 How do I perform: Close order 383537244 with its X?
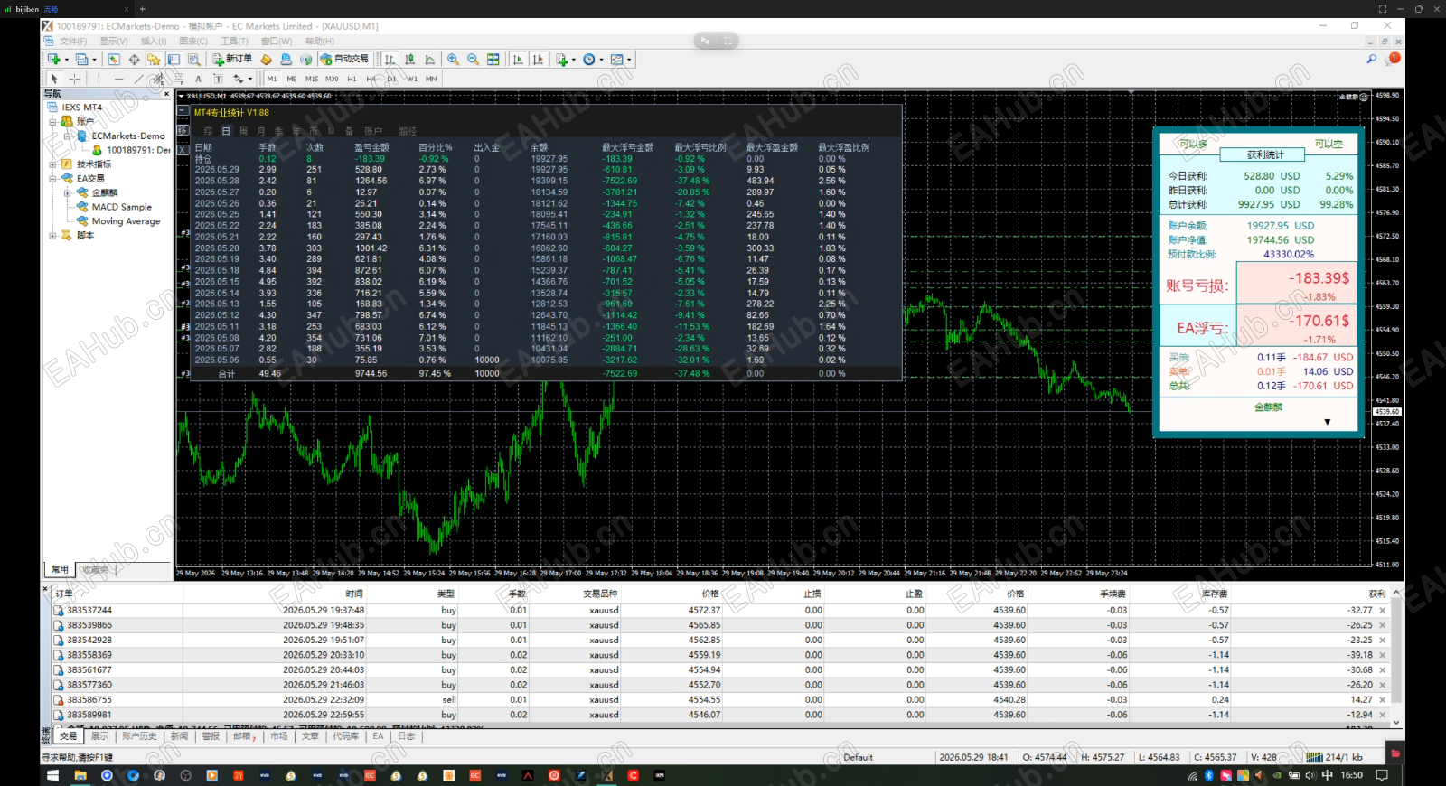(1383, 610)
